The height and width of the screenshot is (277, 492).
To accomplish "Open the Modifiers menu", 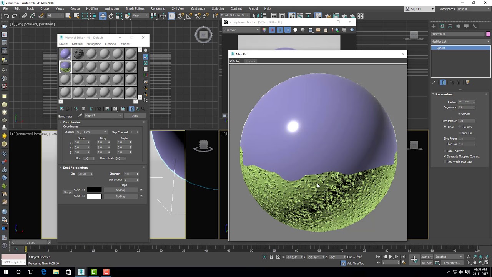I will [92, 8].
